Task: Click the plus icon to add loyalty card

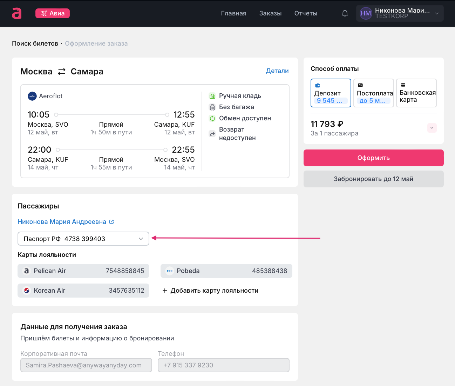Action: click(x=165, y=291)
